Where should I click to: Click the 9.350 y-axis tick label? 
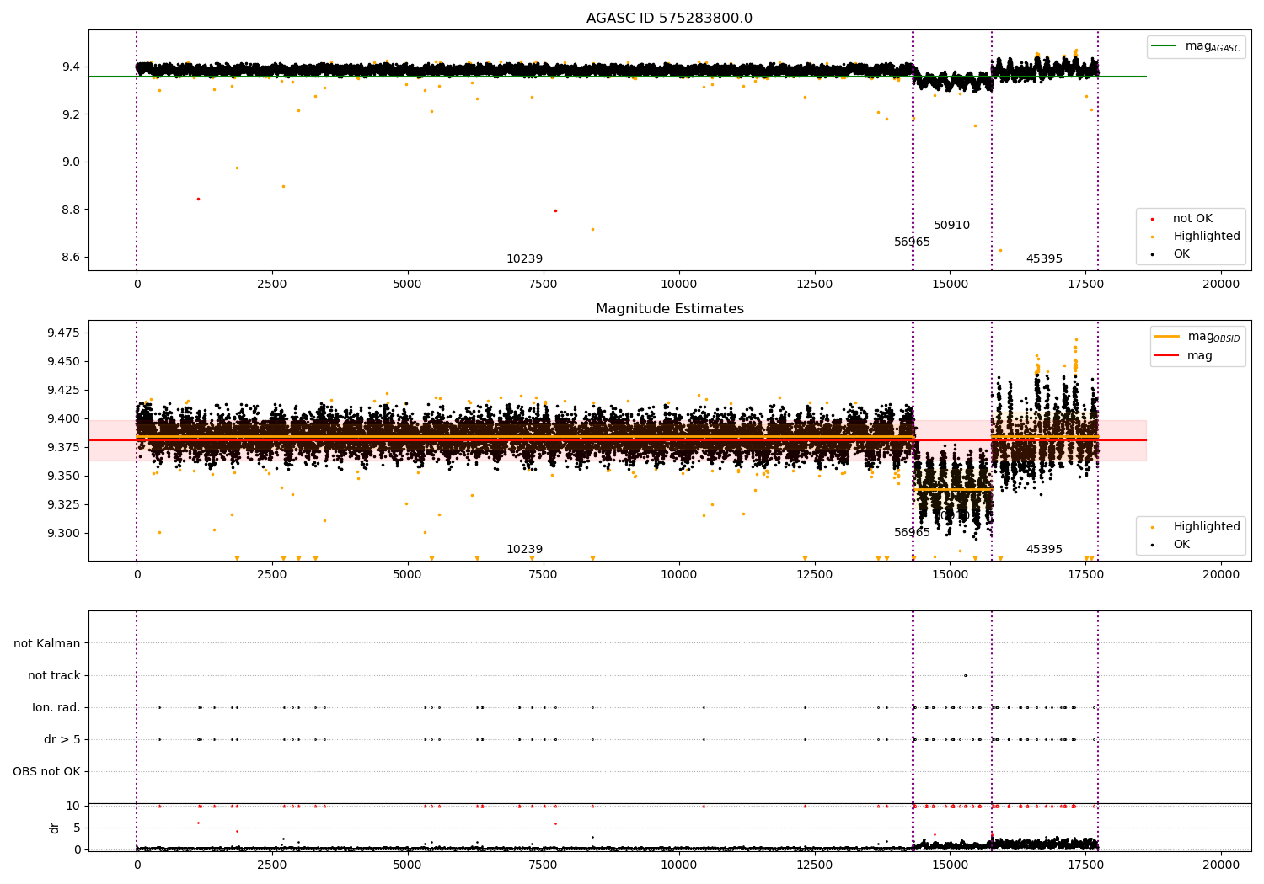[x=63, y=477]
